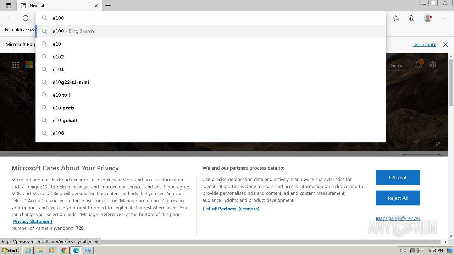Open the tab actions menu icon

pos(9,6)
